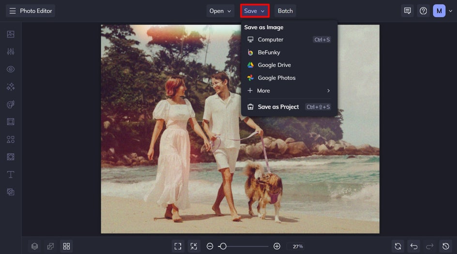
Task: Click the zoom slider handle
Action: pos(223,246)
